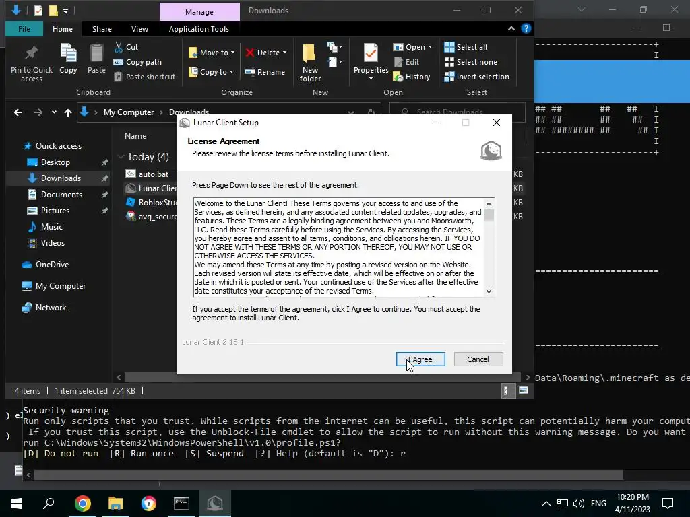690x517 pixels.
Task: Cancel the Lunar Client setup
Action: (478, 359)
